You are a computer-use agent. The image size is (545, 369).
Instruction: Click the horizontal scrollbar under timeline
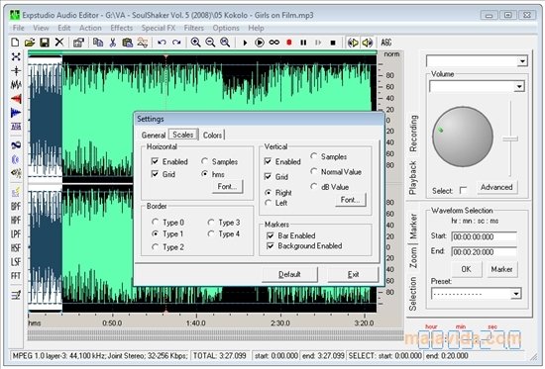(215, 335)
